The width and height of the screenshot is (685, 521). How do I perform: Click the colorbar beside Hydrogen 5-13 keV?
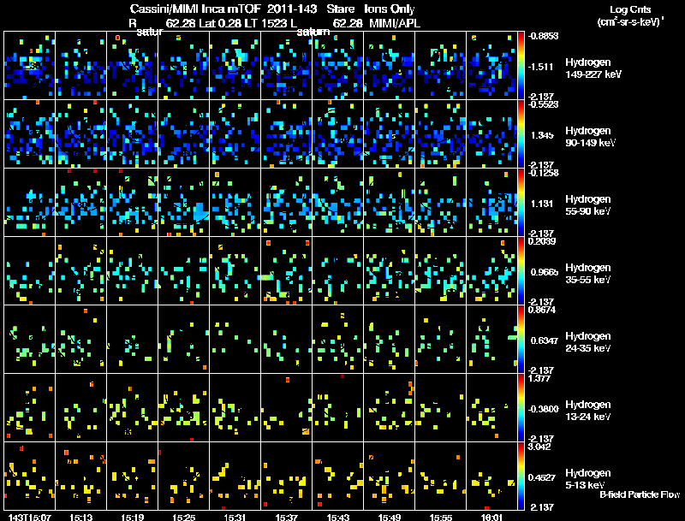tap(521, 477)
